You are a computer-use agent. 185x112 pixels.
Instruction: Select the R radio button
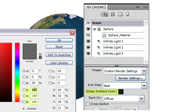click(x=24, y=90)
